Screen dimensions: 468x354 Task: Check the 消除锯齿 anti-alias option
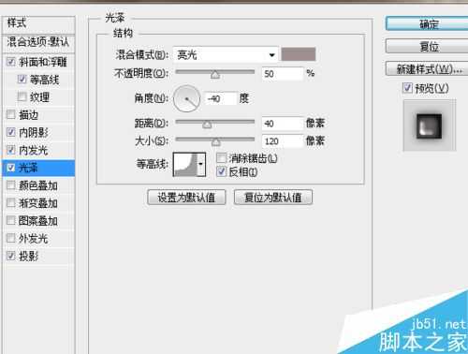pyautogui.click(x=221, y=158)
